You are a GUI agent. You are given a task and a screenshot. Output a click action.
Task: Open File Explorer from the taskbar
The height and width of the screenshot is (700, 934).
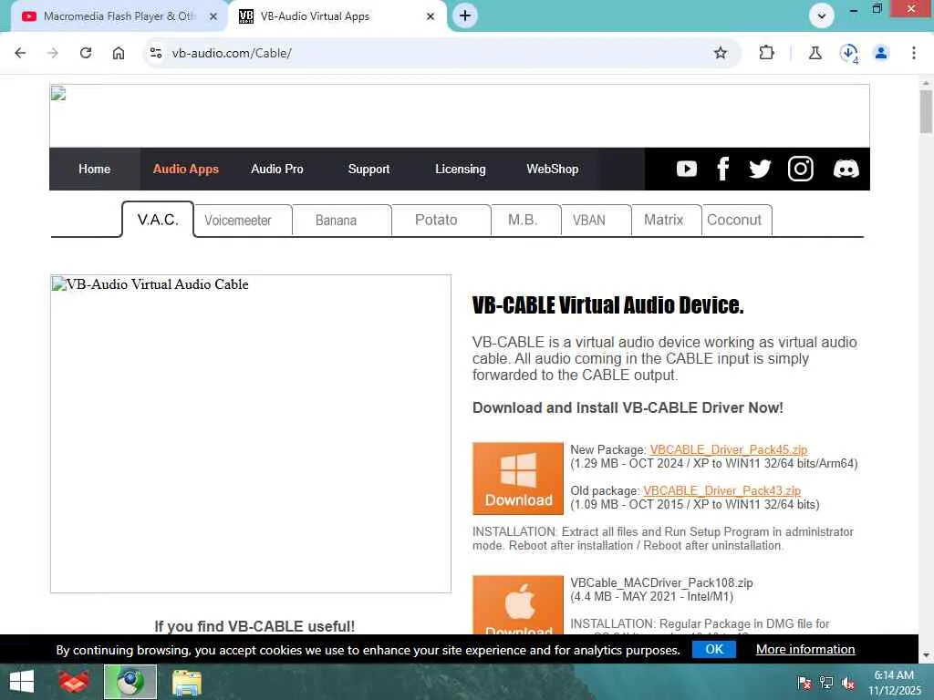click(186, 682)
